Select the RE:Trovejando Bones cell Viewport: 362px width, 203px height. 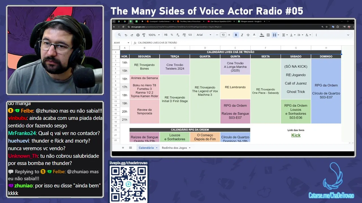click(x=145, y=67)
